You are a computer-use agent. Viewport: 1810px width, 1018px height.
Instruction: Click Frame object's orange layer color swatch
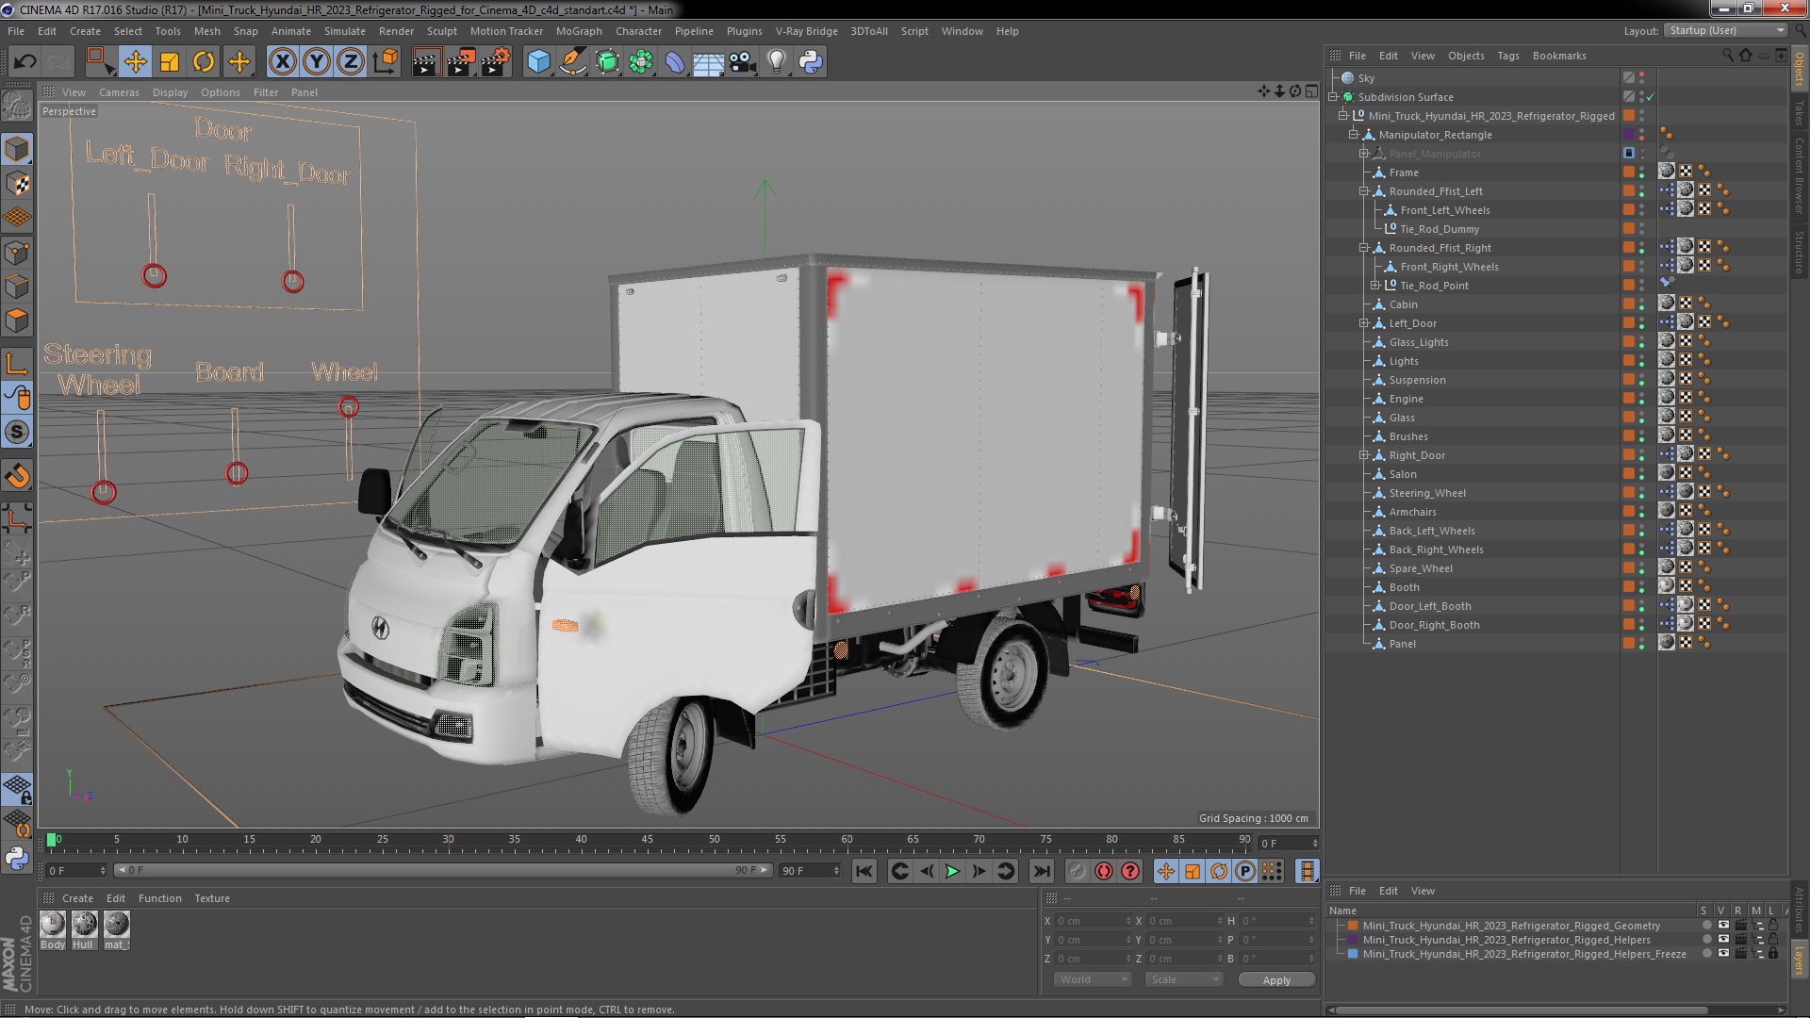[x=1628, y=172]
